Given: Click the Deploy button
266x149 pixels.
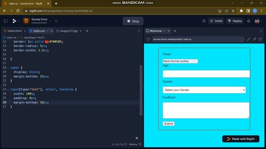Looking at the screenshot, I should coord(235,21).
